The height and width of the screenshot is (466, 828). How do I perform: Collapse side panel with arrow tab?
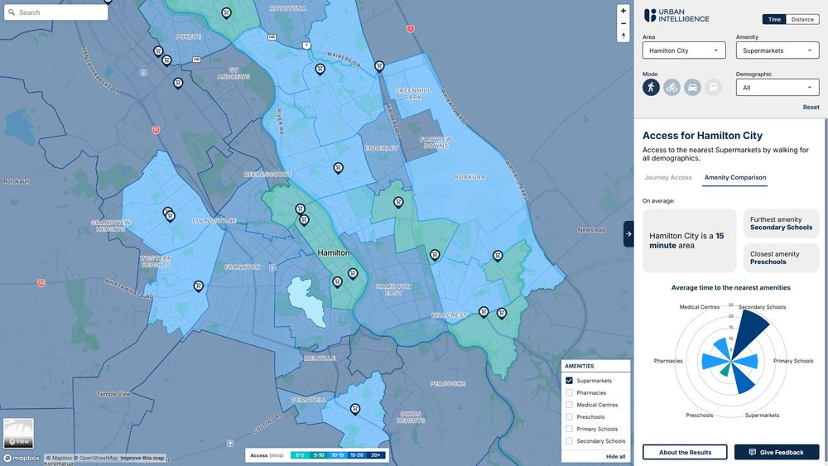628,233
